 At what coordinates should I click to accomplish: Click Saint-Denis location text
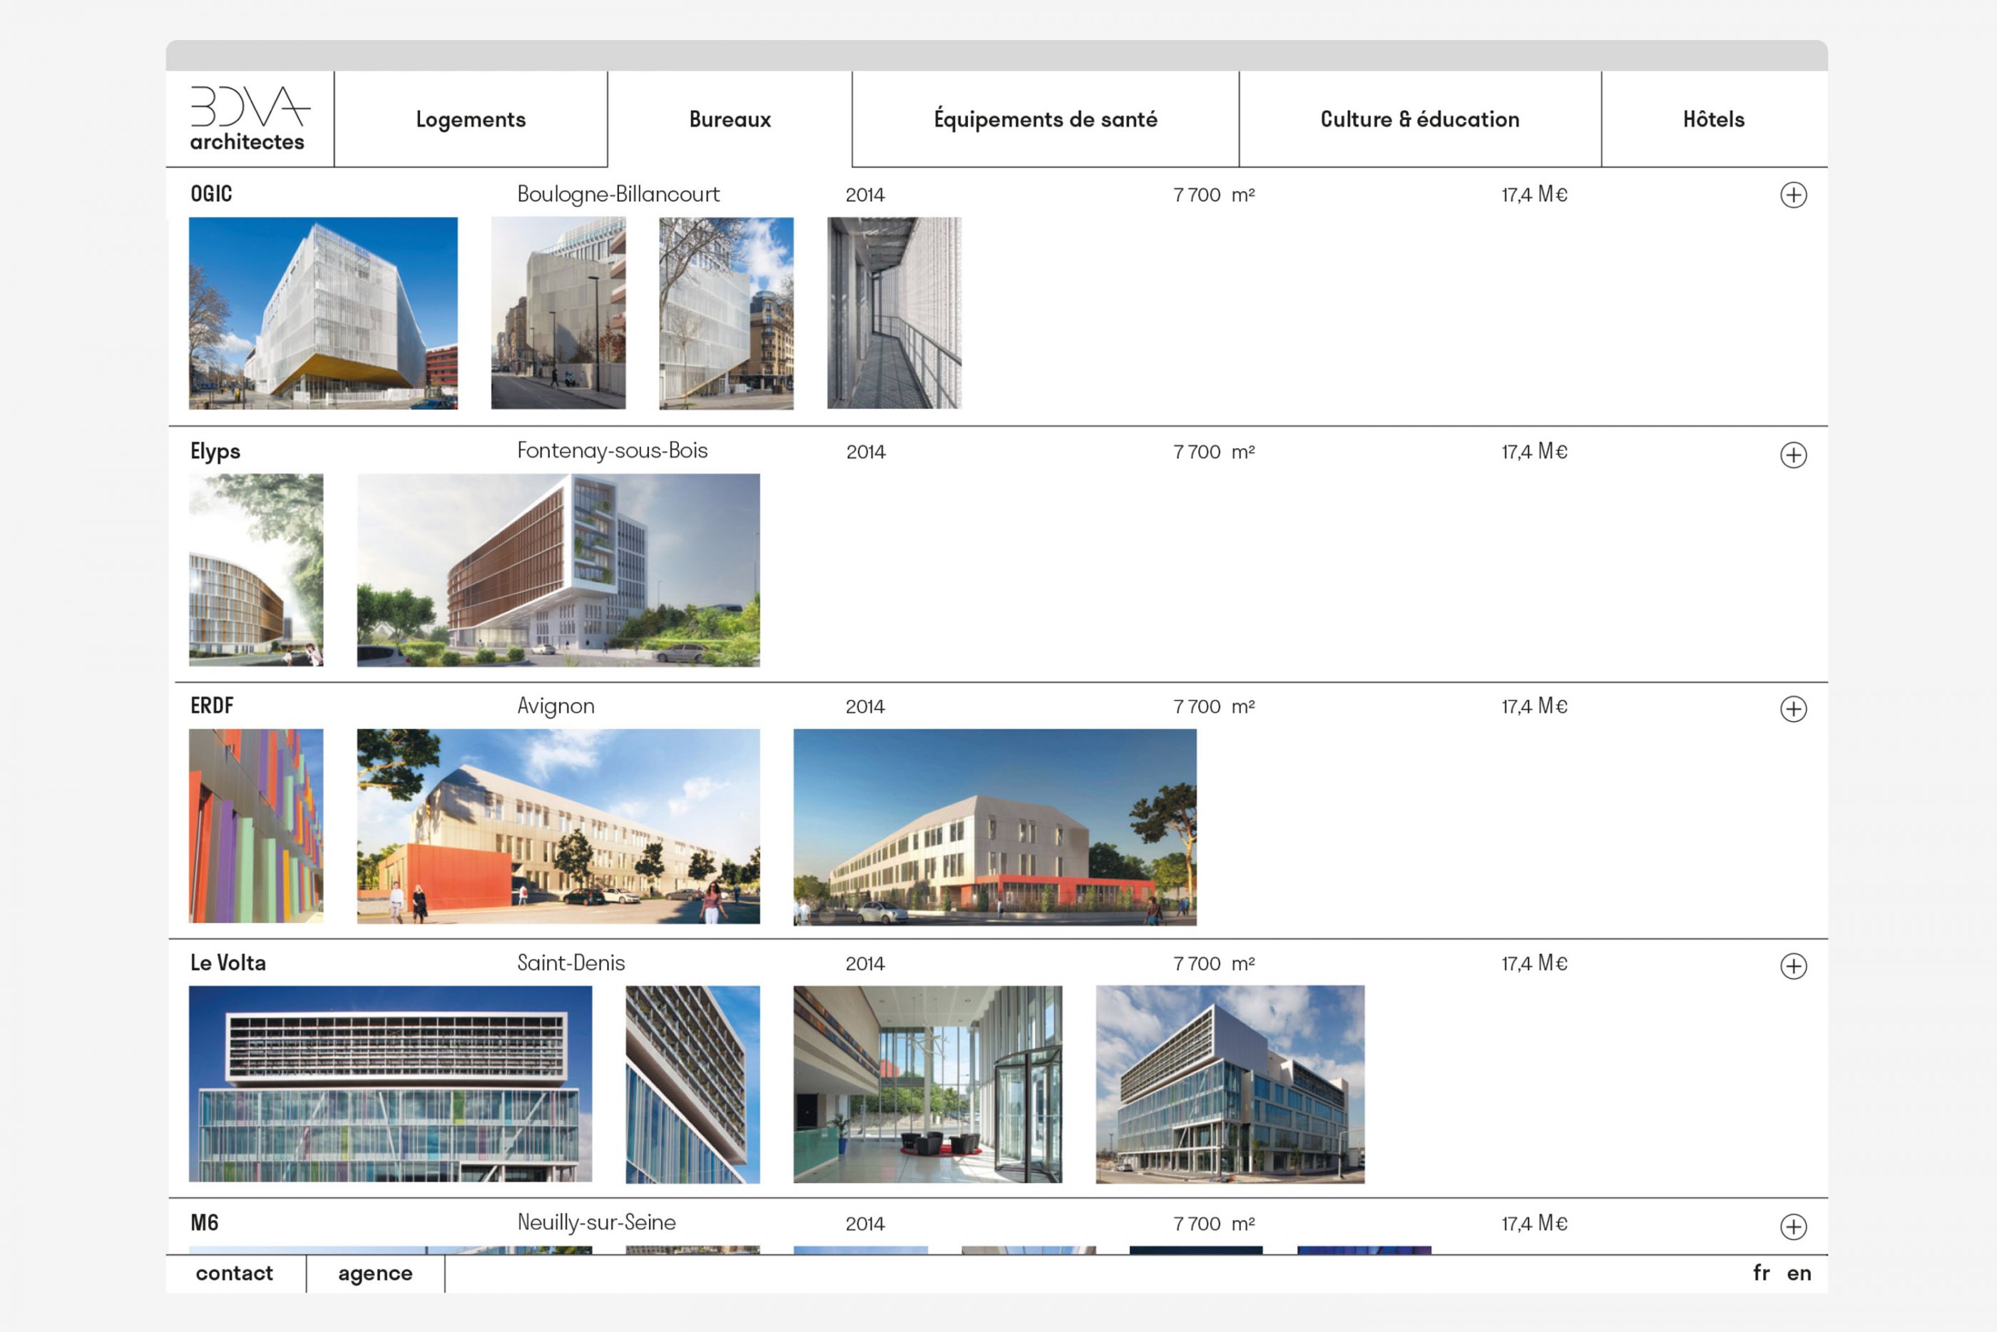tap(571, 962)
